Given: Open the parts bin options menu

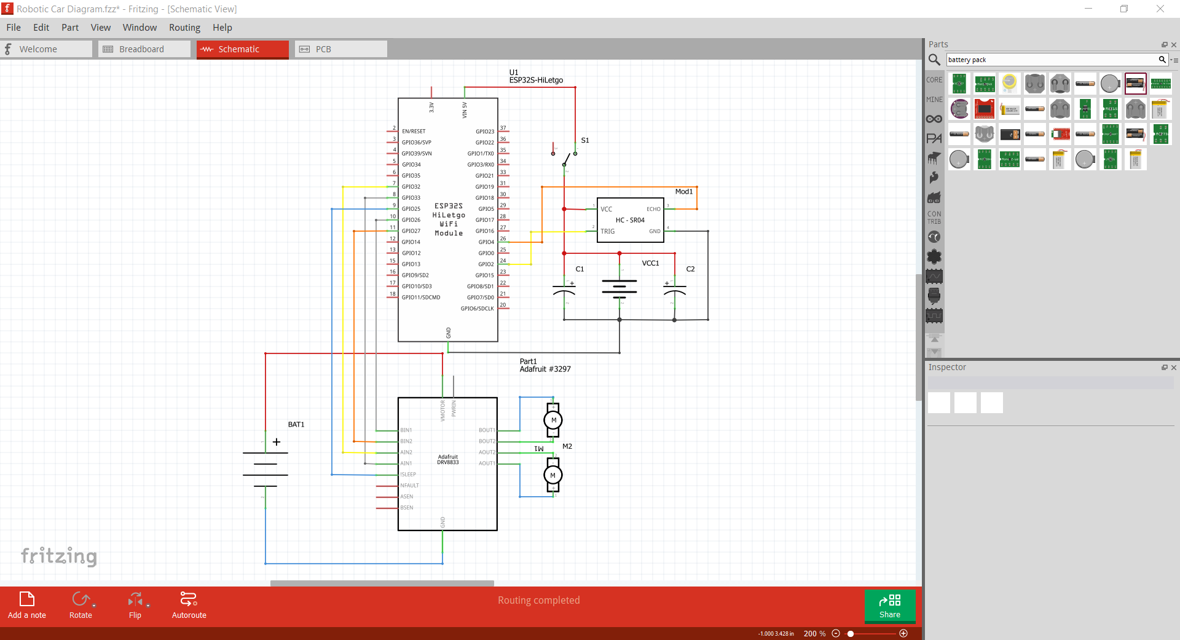Looking at the screenshot, I should [1174, 60].
